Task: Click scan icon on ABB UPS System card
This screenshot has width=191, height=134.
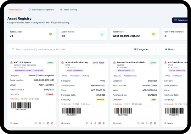Action: click(35, 123)
